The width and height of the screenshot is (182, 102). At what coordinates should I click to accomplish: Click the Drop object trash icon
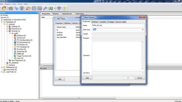point(22,8)
